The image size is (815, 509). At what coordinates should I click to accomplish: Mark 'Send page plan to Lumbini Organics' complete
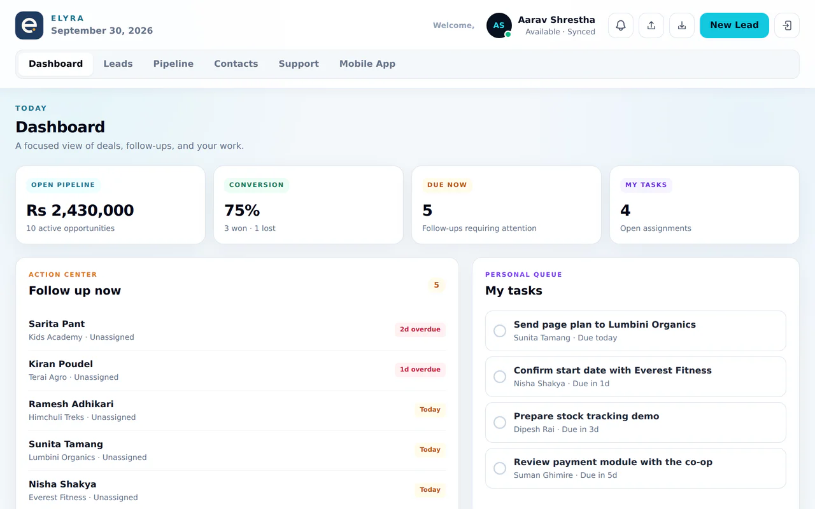(x=500, y=331)
